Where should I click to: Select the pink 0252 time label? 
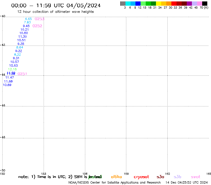37,26
